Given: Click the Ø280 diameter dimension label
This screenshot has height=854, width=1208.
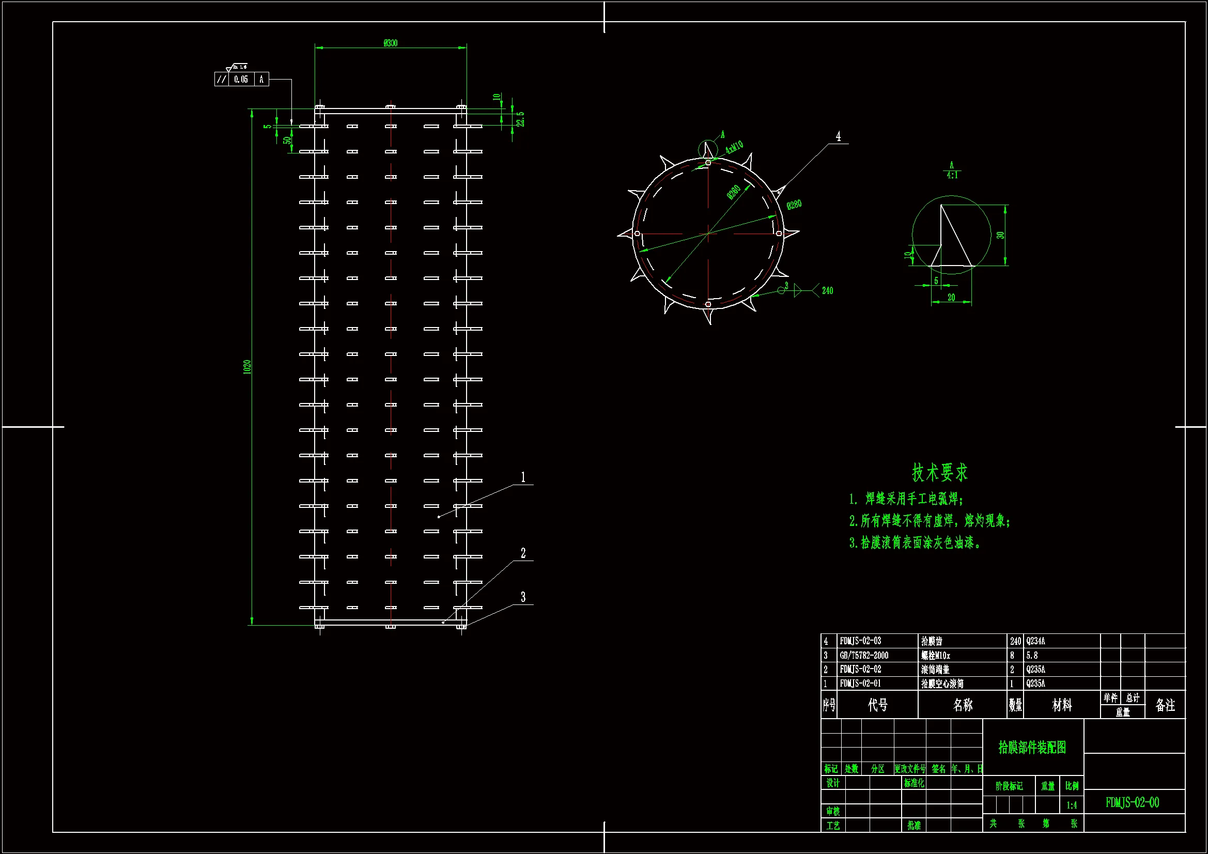Looking at the screenshot, I should [794, 205].
